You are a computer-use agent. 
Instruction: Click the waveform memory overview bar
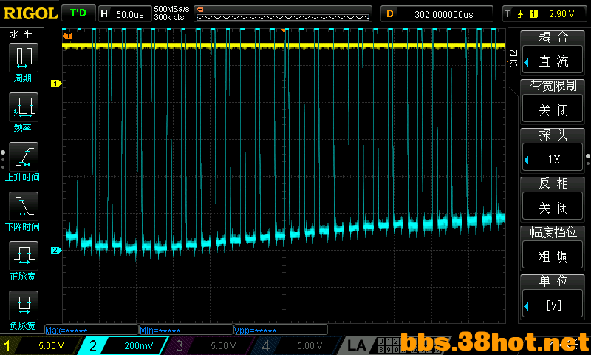click(283, 14)
